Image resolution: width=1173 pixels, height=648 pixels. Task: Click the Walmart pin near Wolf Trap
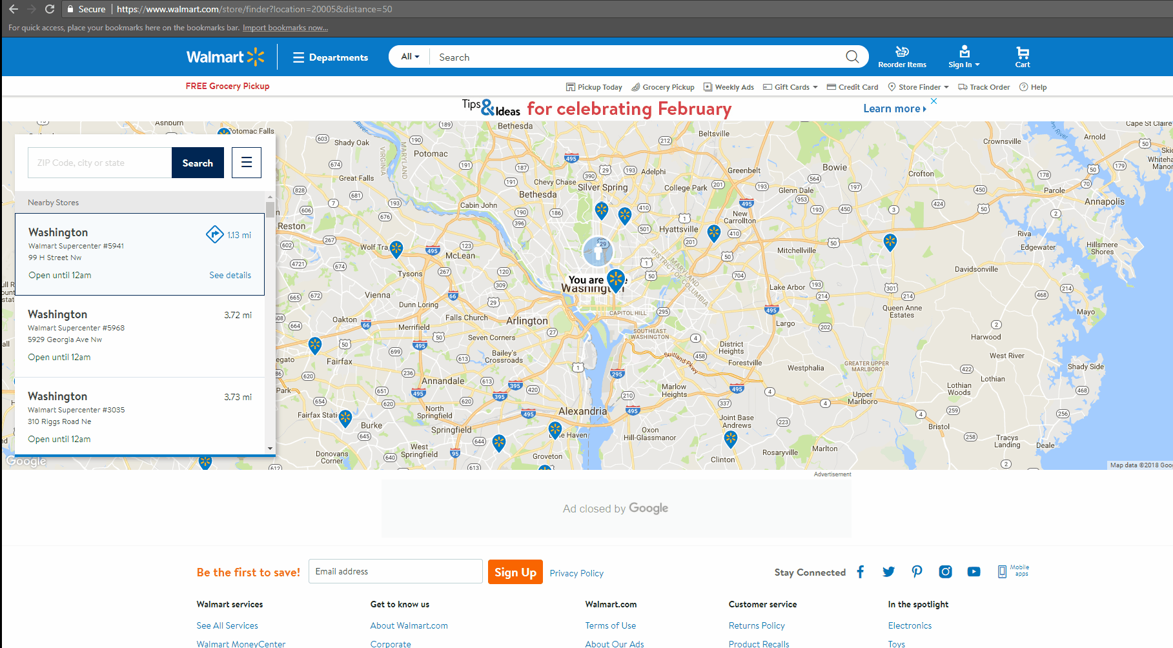pos(396,248)
